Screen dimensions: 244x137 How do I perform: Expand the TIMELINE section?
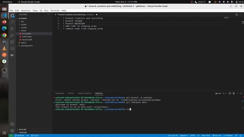[x=34, y=132]
